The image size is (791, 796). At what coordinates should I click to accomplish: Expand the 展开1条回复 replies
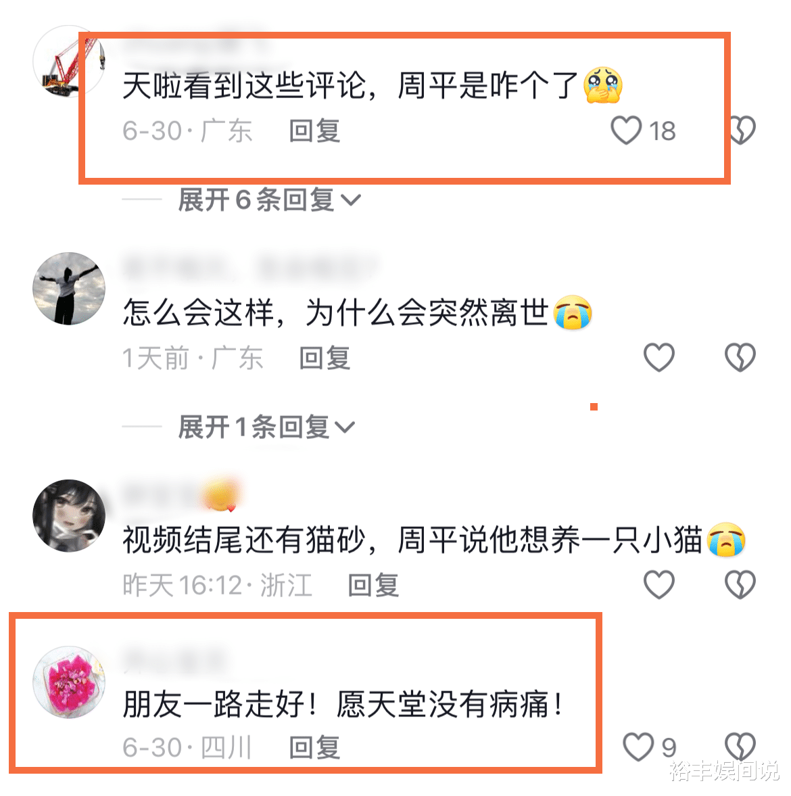[x=266, y=427]
